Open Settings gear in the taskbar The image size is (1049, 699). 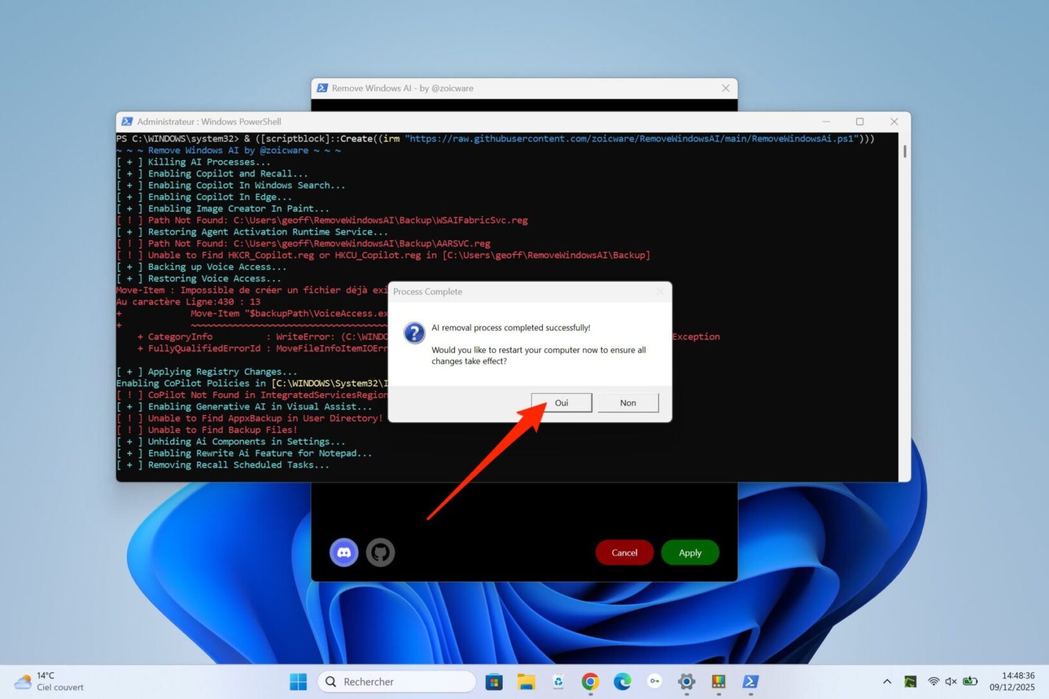(686, 682)
